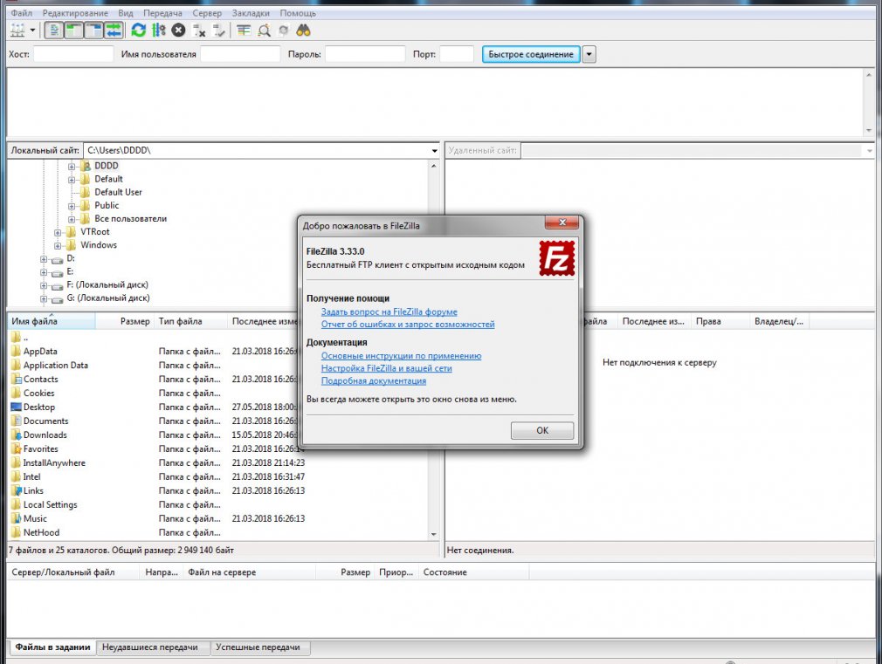Expand the DDDD folder tree node
Image resolution: width=882 pixels, height=664 pixels.
pos(72,167)
